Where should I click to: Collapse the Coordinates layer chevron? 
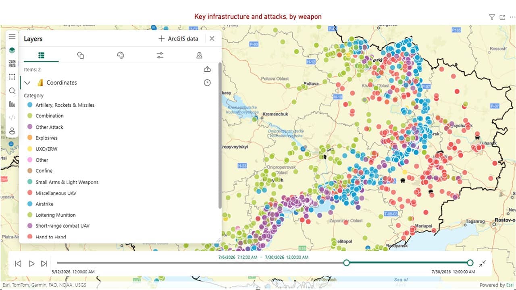coord(27,83)
